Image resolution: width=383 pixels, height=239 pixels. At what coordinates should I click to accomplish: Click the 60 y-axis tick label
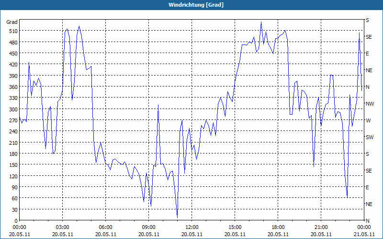[x=15, y=198]
